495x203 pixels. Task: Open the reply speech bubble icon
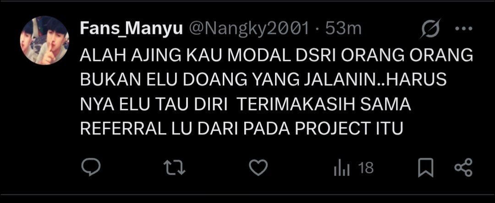tap(91, 167)
